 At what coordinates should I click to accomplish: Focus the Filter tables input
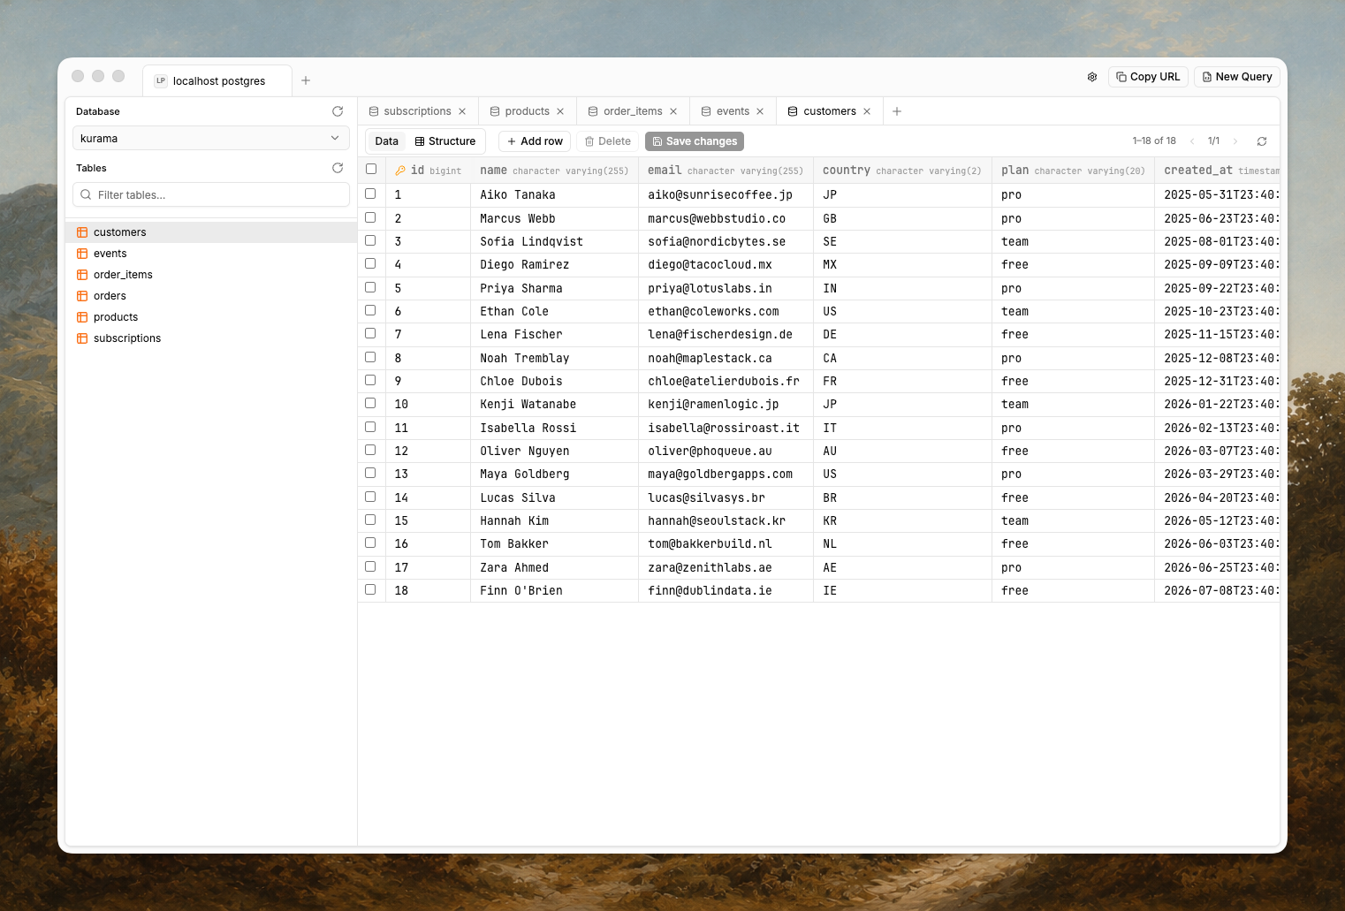[210, 195]
